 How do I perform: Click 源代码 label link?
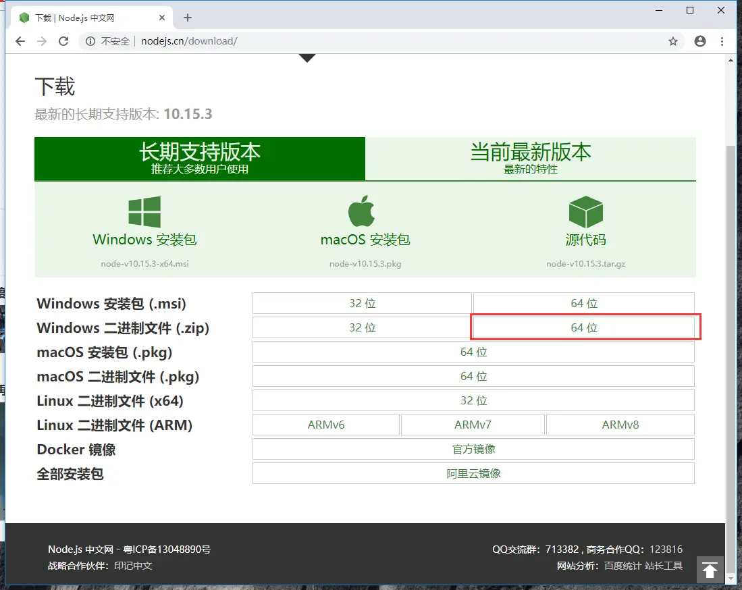[586, 240]
